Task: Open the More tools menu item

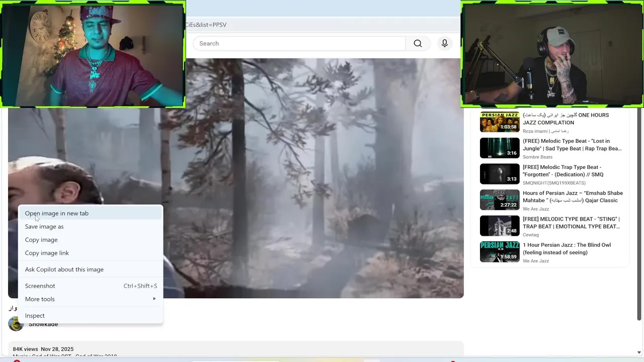Action: [x=91, y=299]
